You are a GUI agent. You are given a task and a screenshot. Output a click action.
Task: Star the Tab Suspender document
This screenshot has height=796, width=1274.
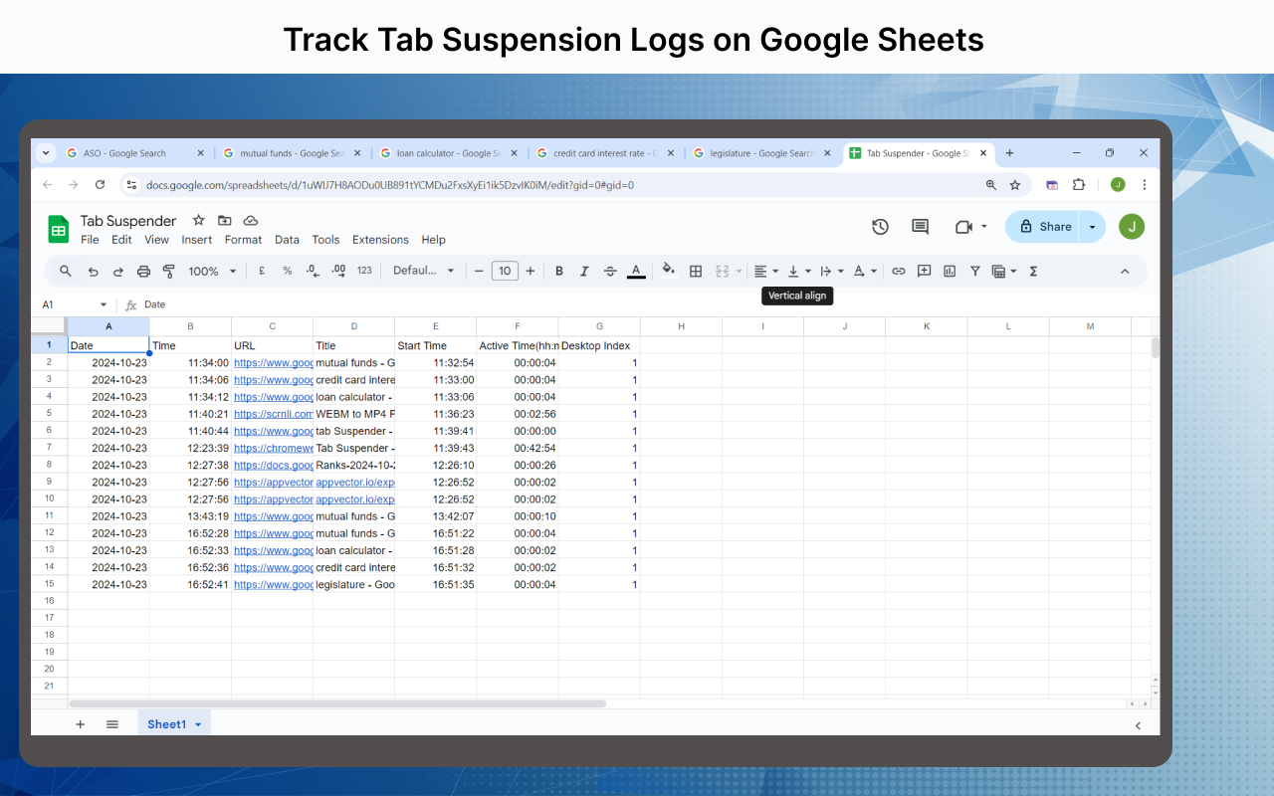click(x=198, y=220)
